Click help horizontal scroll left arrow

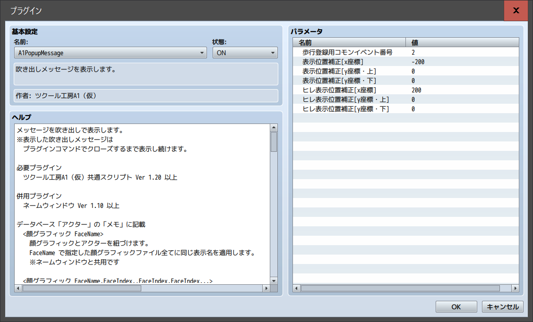(x=18, y=289)
